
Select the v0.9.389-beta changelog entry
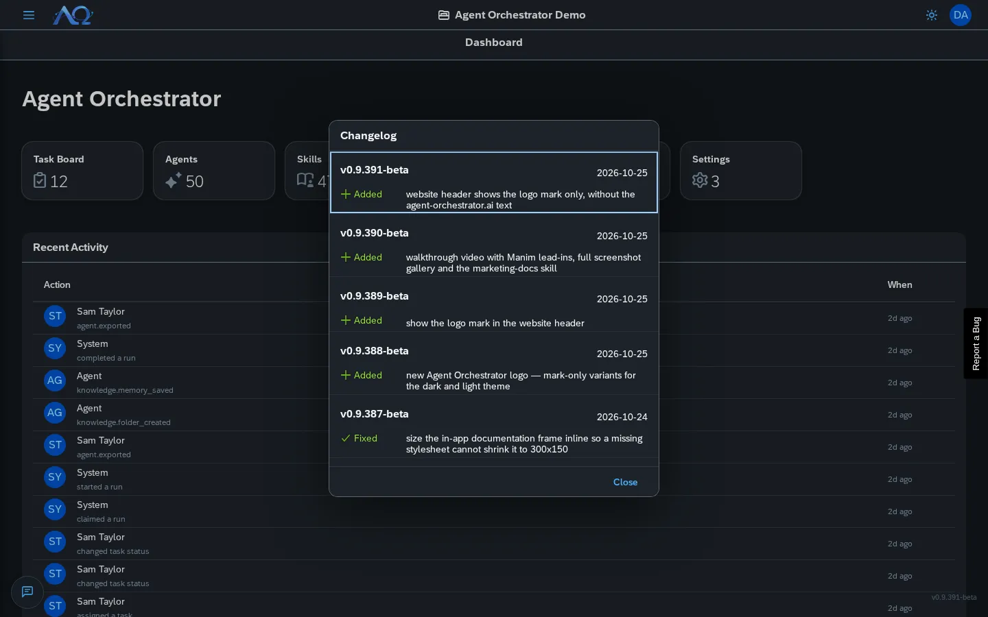click(494, 304)
